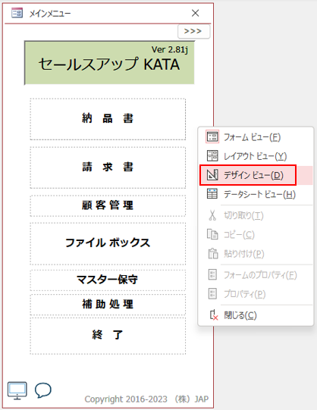Click the プロパティ(P) sheet icon
The width and height of the screenshot is (317, 410).
coord(212,293)
